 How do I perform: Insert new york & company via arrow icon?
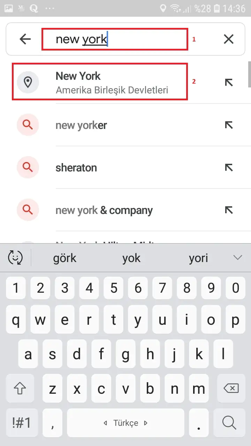click(228, 210)
